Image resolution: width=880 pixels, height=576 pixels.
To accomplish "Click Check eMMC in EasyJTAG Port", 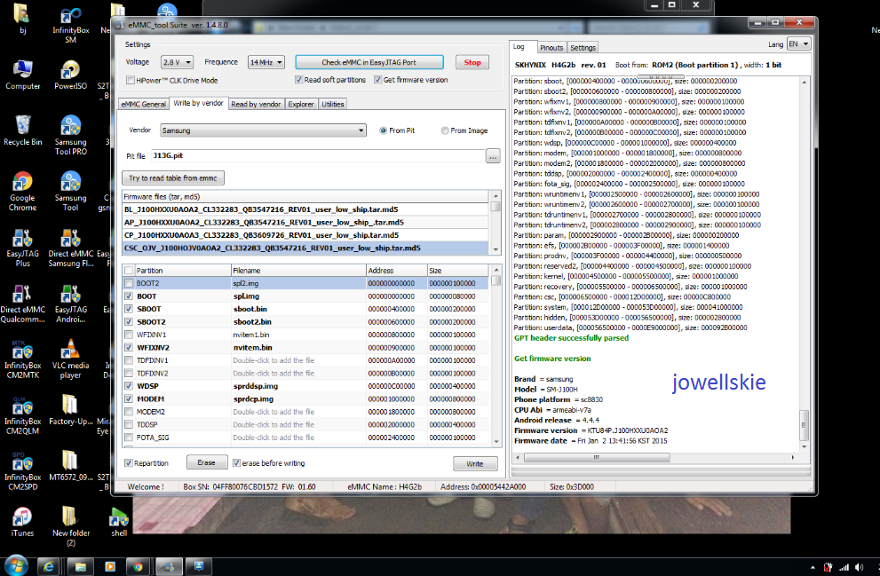I will (369, 62).
